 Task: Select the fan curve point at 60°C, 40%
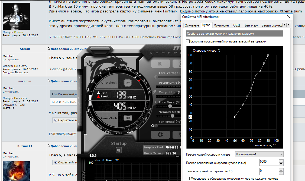243,104
